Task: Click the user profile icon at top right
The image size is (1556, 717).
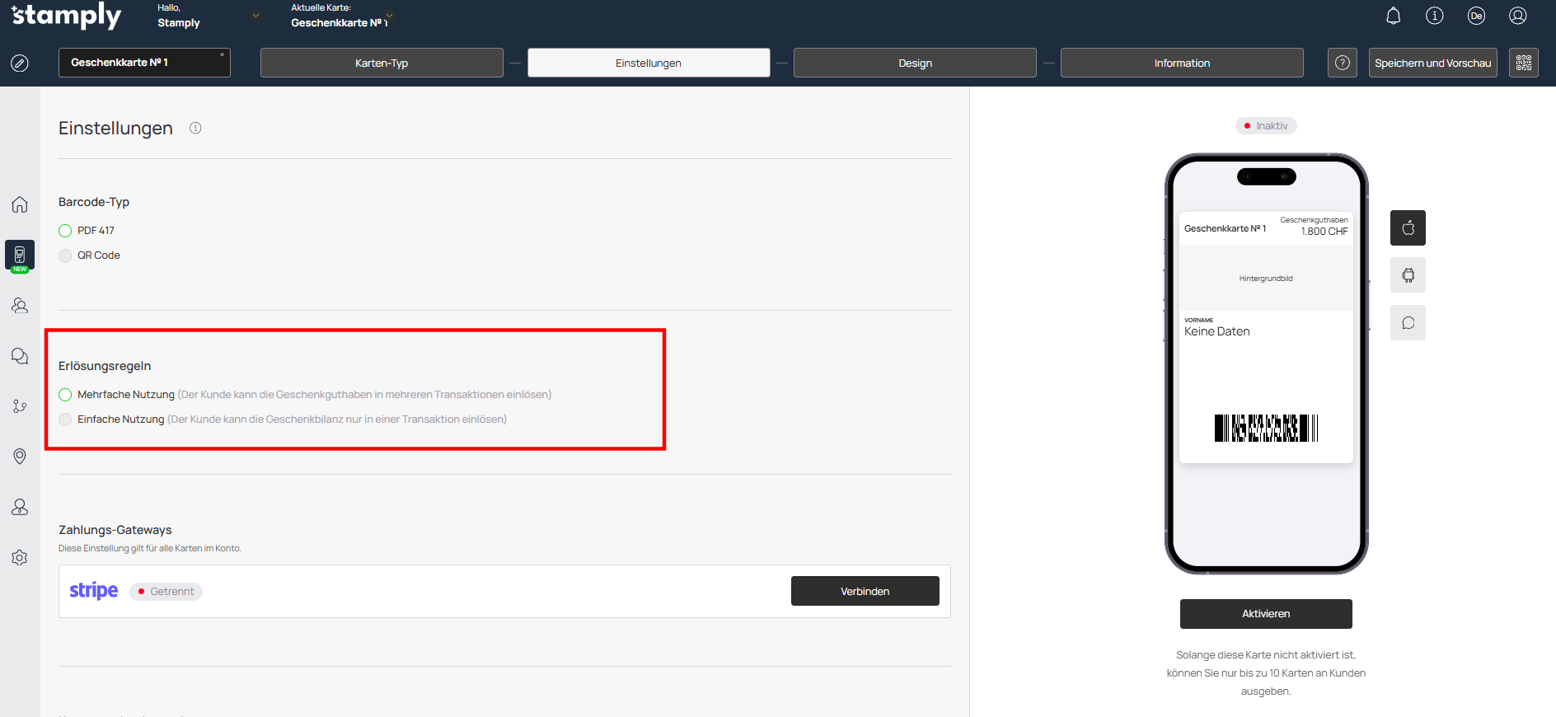Action: pyautogui.click(x=1517, y=16)
